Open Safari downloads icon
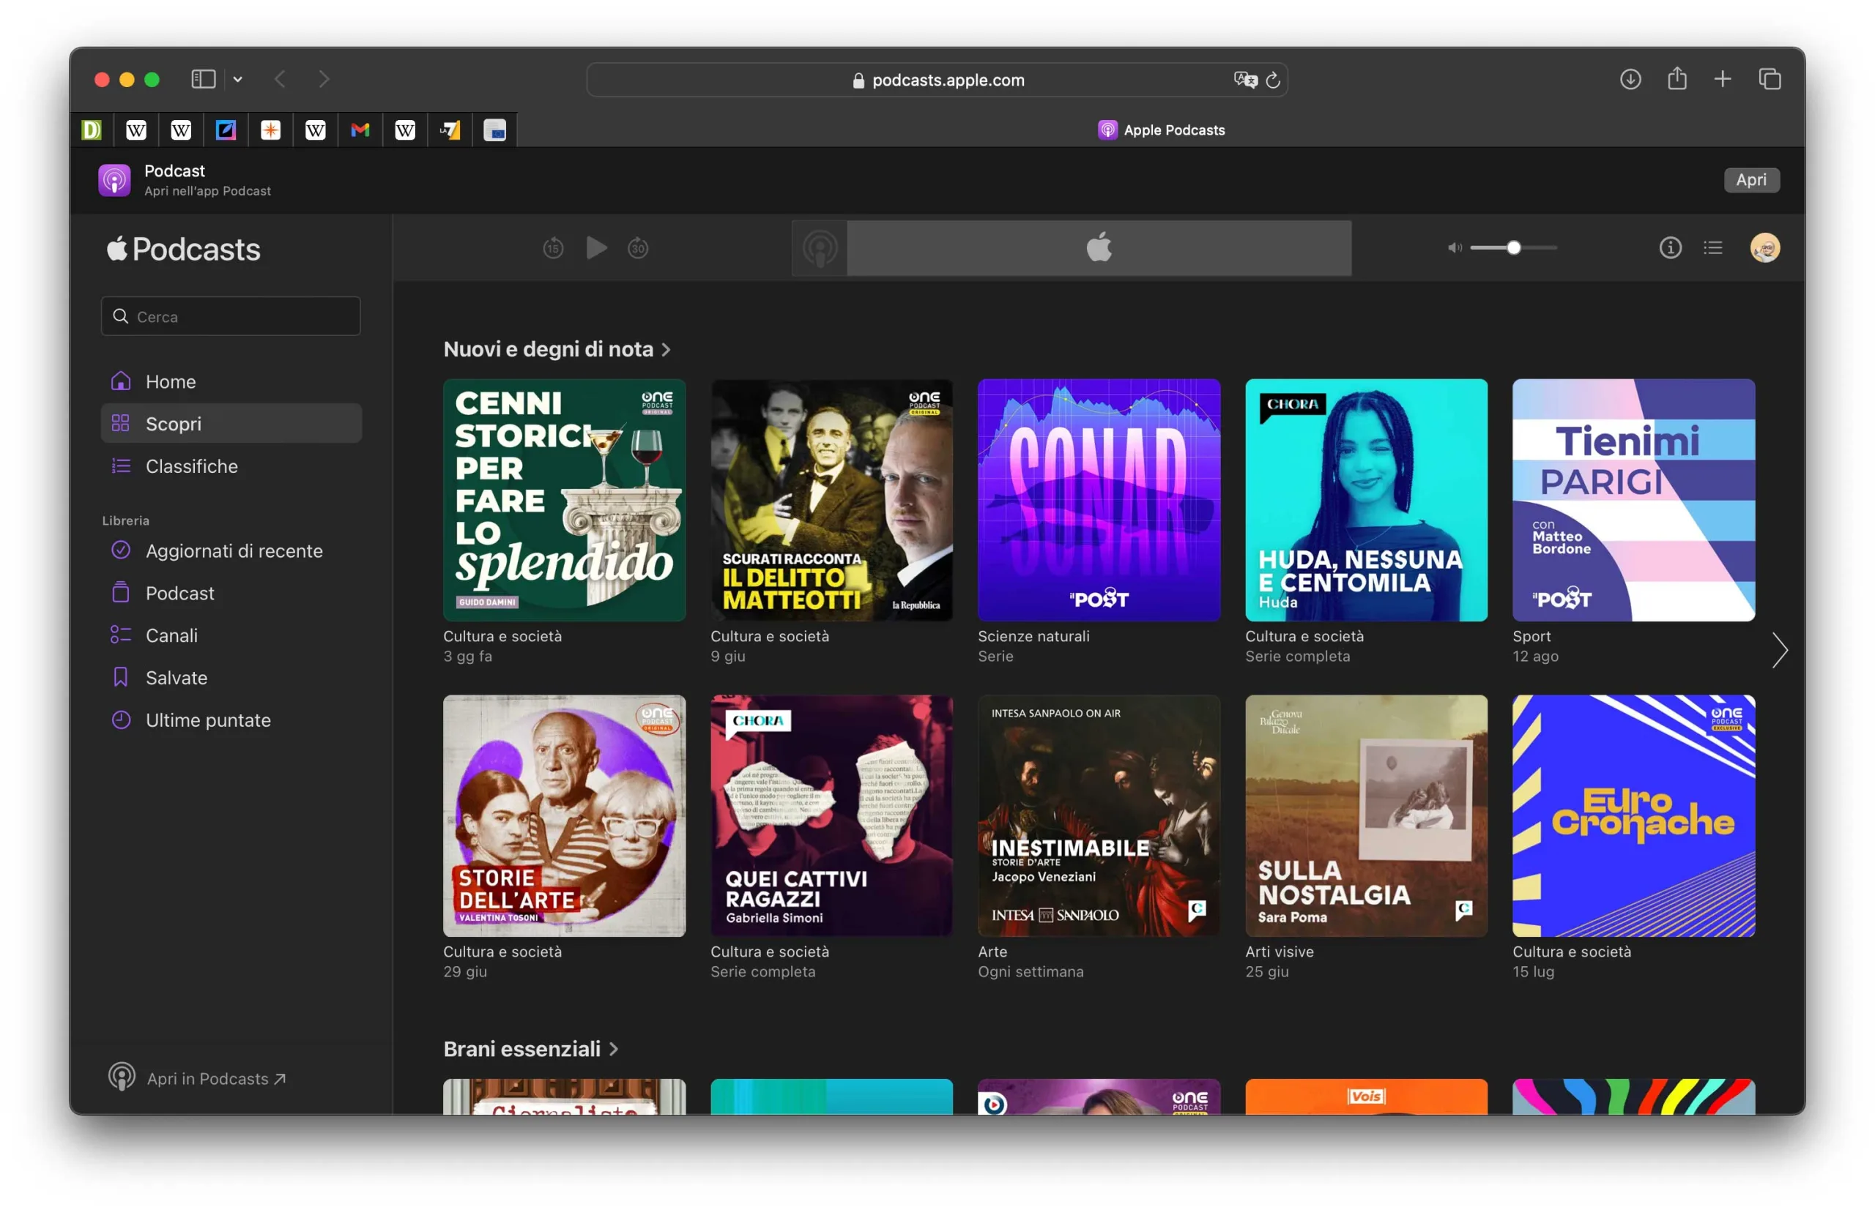The width and height of the screenshot is (1875, 1207). point(1630,79)
